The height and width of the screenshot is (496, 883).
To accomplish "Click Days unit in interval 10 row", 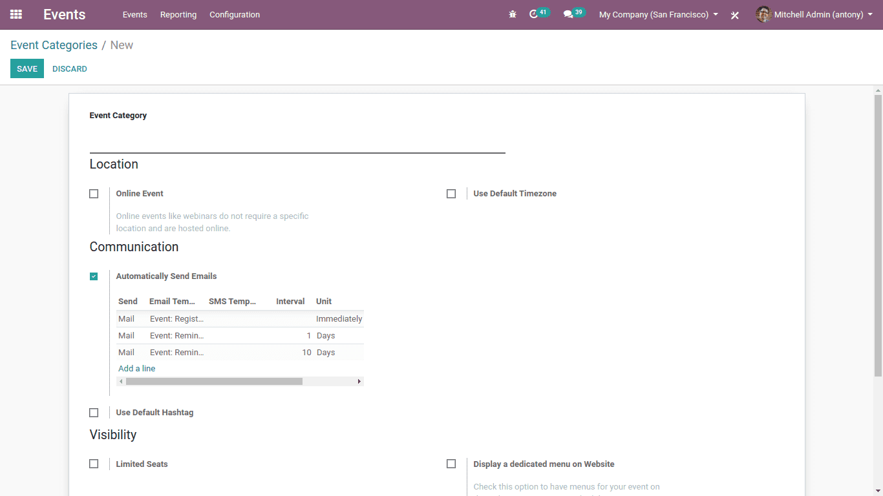I will [x=326, y=353].
